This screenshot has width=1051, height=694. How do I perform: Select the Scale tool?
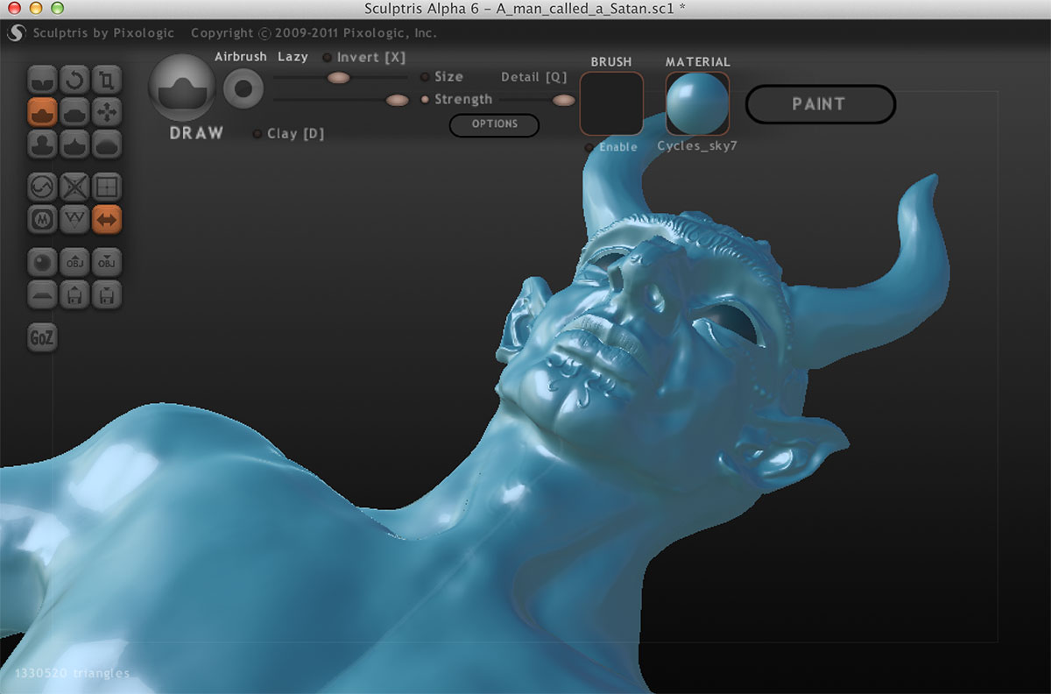(x=106, y=81)
